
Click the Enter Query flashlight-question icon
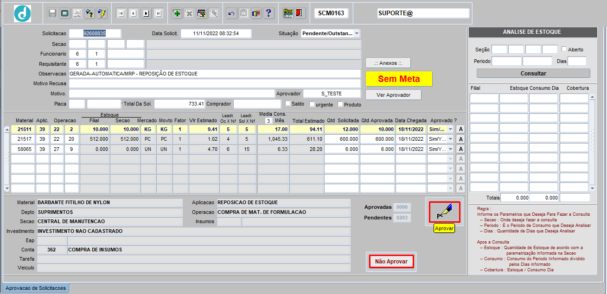pyautogui.click(x=90, y=13)
